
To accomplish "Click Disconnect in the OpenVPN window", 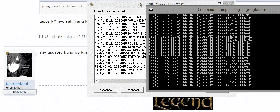I will coord(106,90).
